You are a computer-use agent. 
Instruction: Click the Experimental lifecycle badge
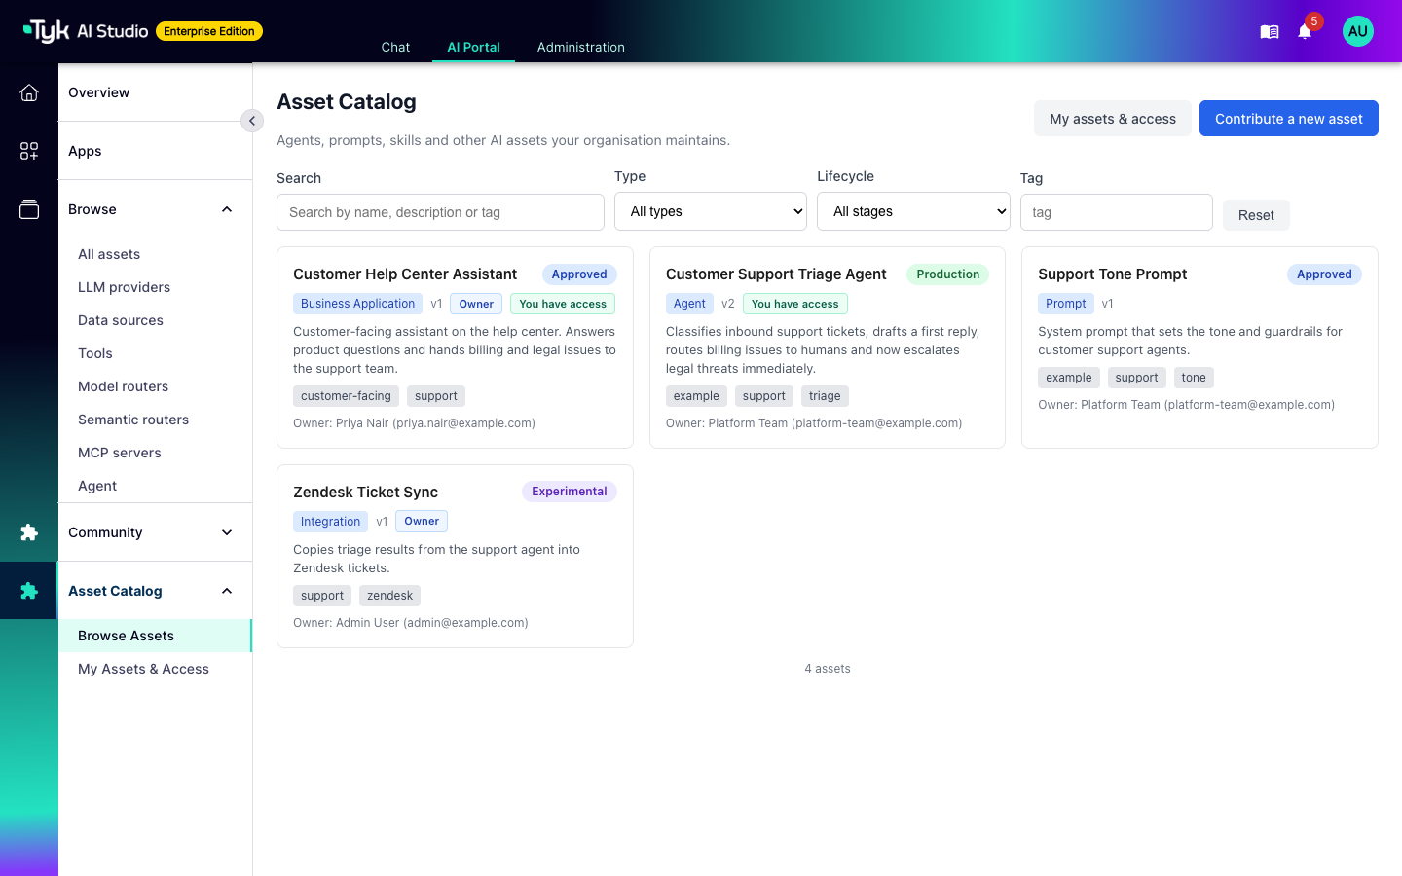click(x=570, y=492)
